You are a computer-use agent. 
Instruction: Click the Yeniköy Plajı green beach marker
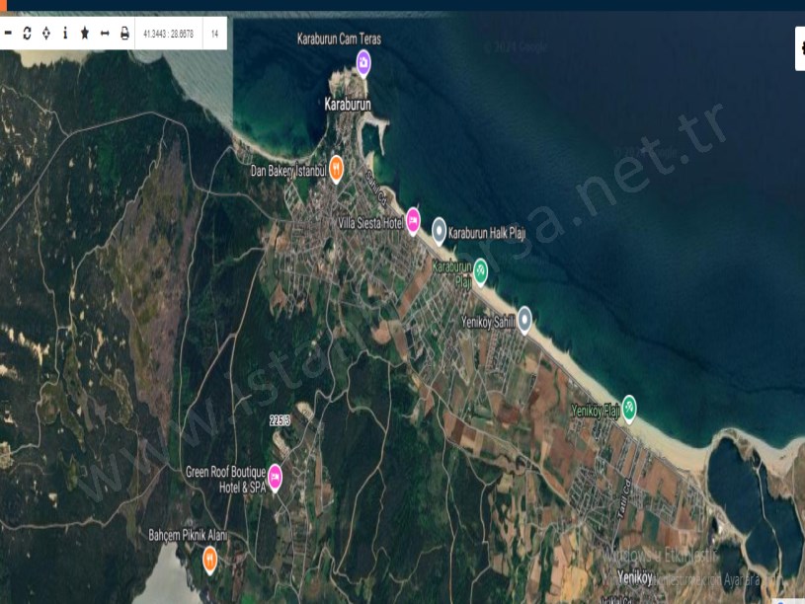629,407
